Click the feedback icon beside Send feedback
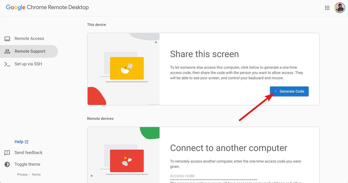This screenshot has width=348, height=183. click(x=7, y=153)
